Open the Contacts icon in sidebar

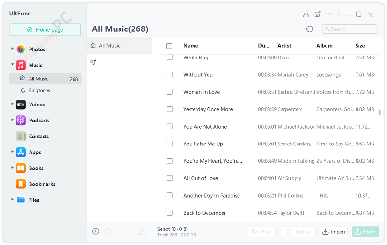[x=21, y=136]
